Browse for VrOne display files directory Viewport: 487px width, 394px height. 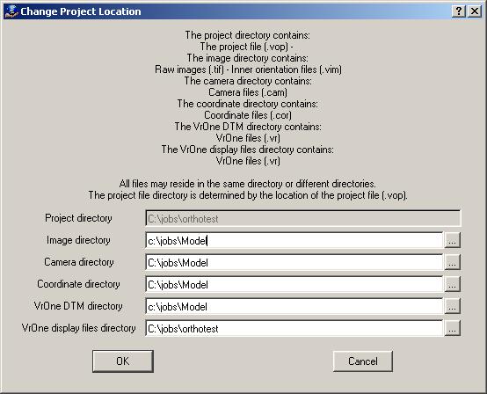452,328
